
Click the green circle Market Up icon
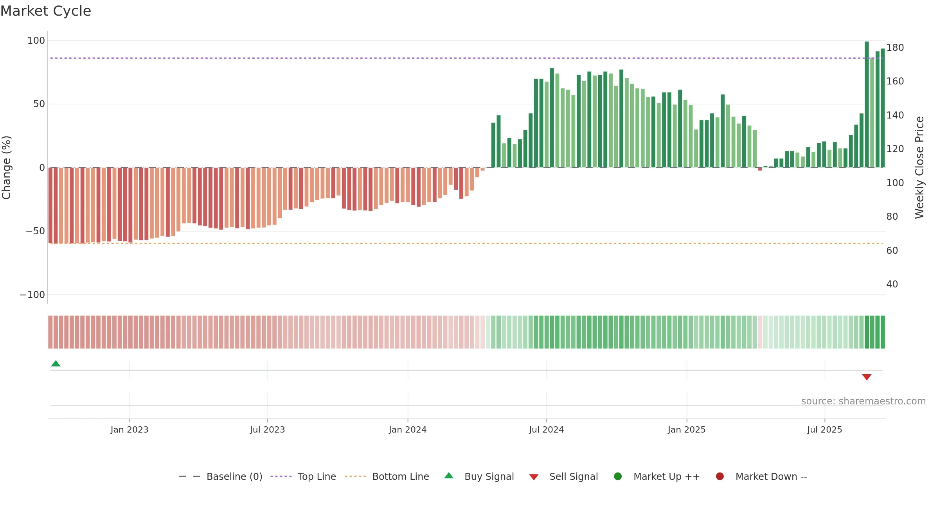pyautogui.click(x=618, y=476)
